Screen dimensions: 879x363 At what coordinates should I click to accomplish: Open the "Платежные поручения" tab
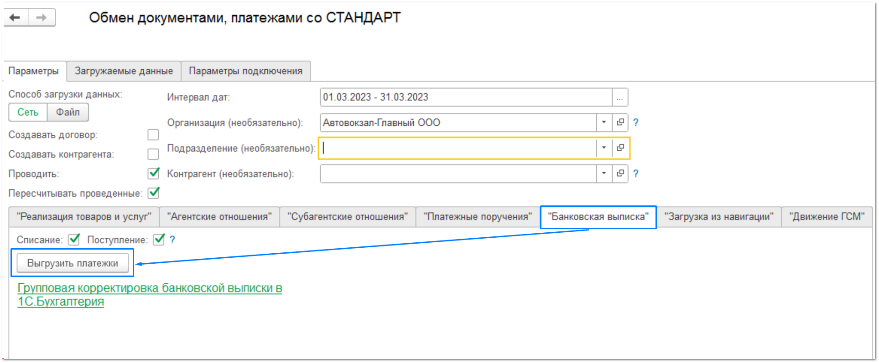pos(477,217)
